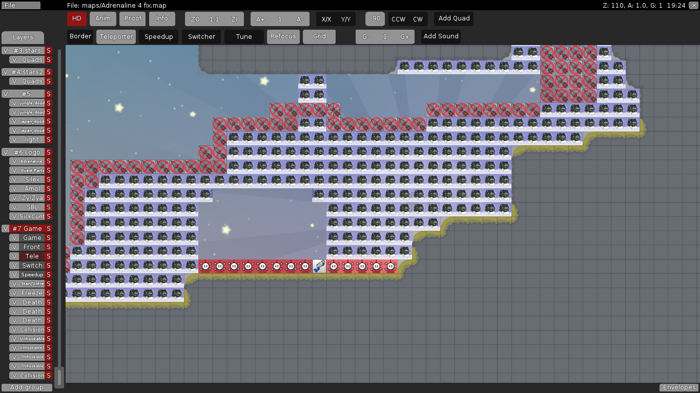The height and width of the screenshot is (393, 700).
Task: Hide the Freeze layer with V toggle
Action: (14, 293)
